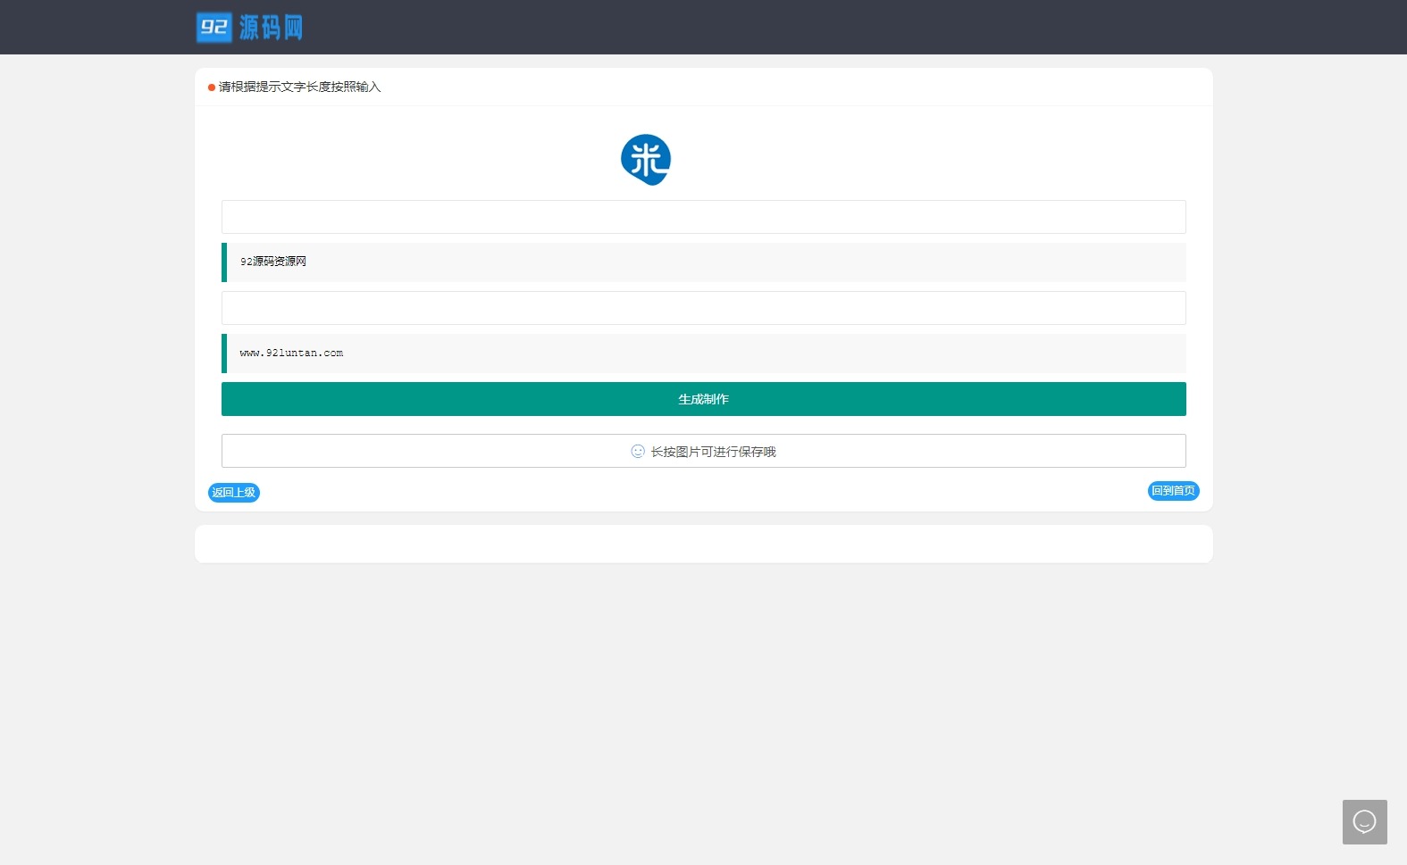The height and width of the screenshot is (865, 1407).
Task: Click an empty area of the dark header bar
Action: (804, 27)
